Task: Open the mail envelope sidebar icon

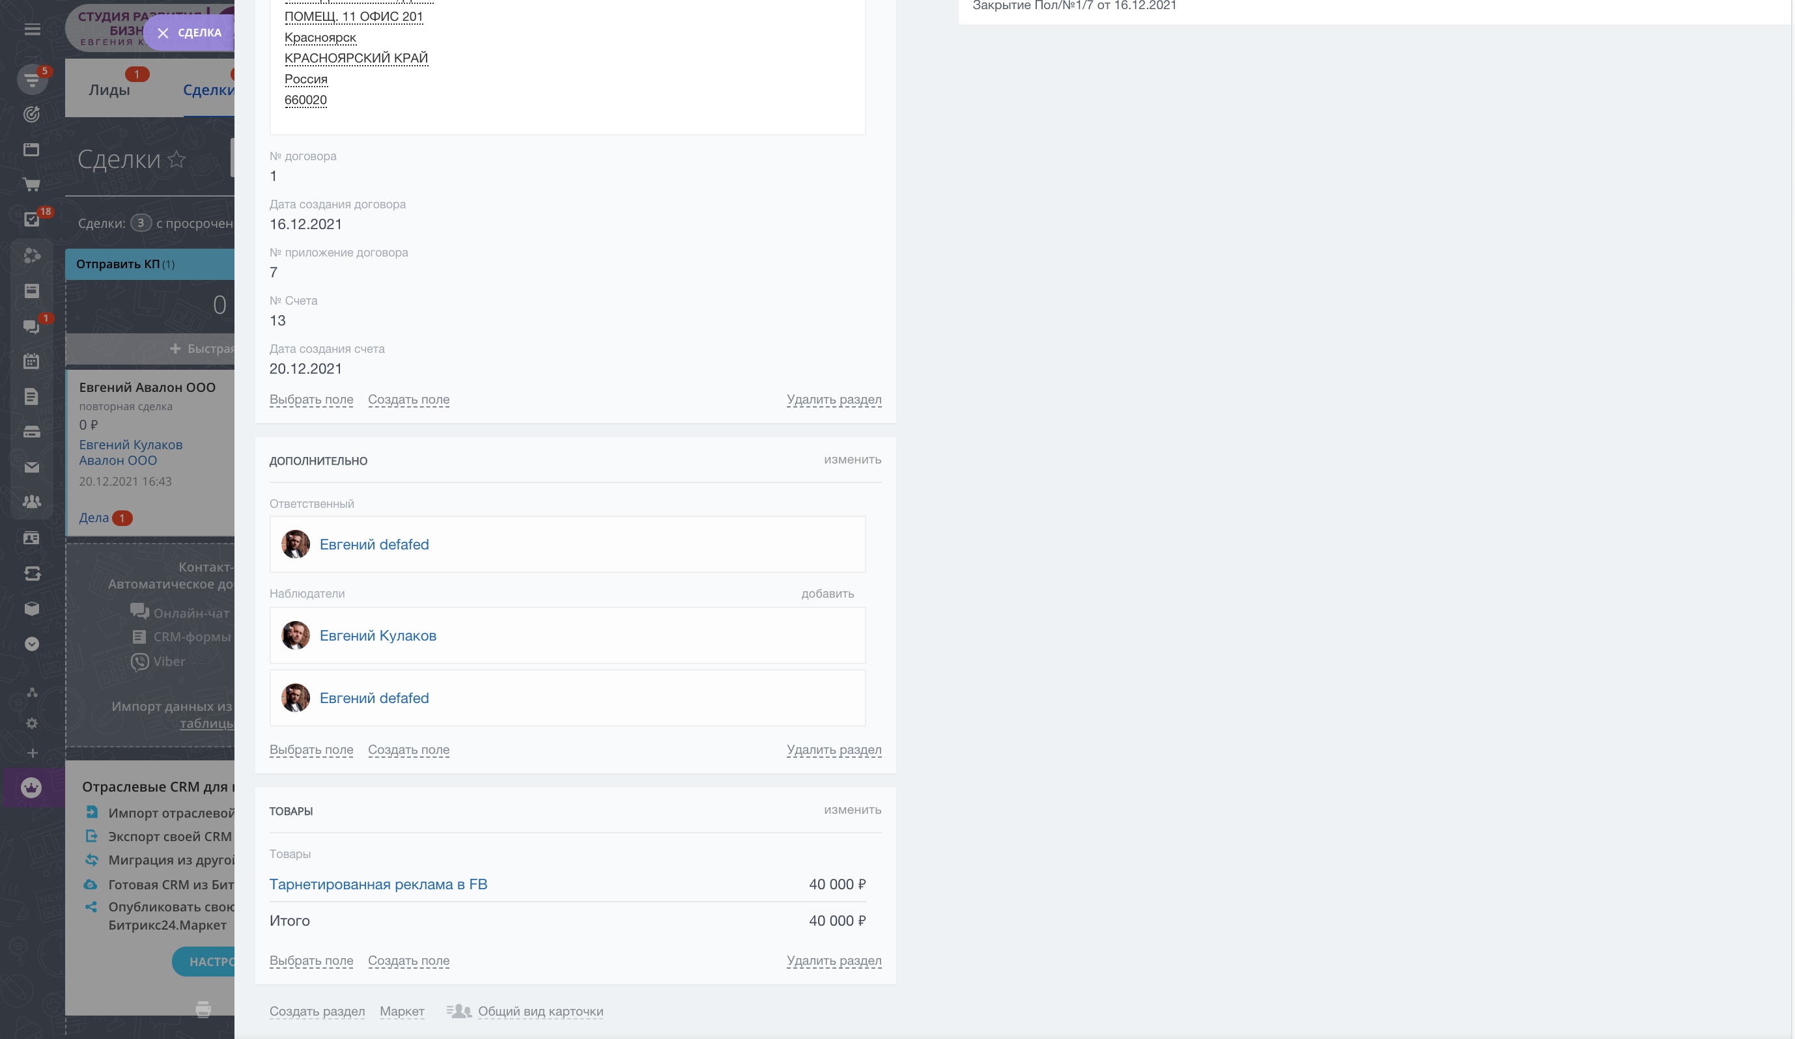Action: pos(31,467)
